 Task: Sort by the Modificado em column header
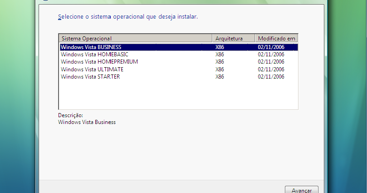tap(276, 38)
